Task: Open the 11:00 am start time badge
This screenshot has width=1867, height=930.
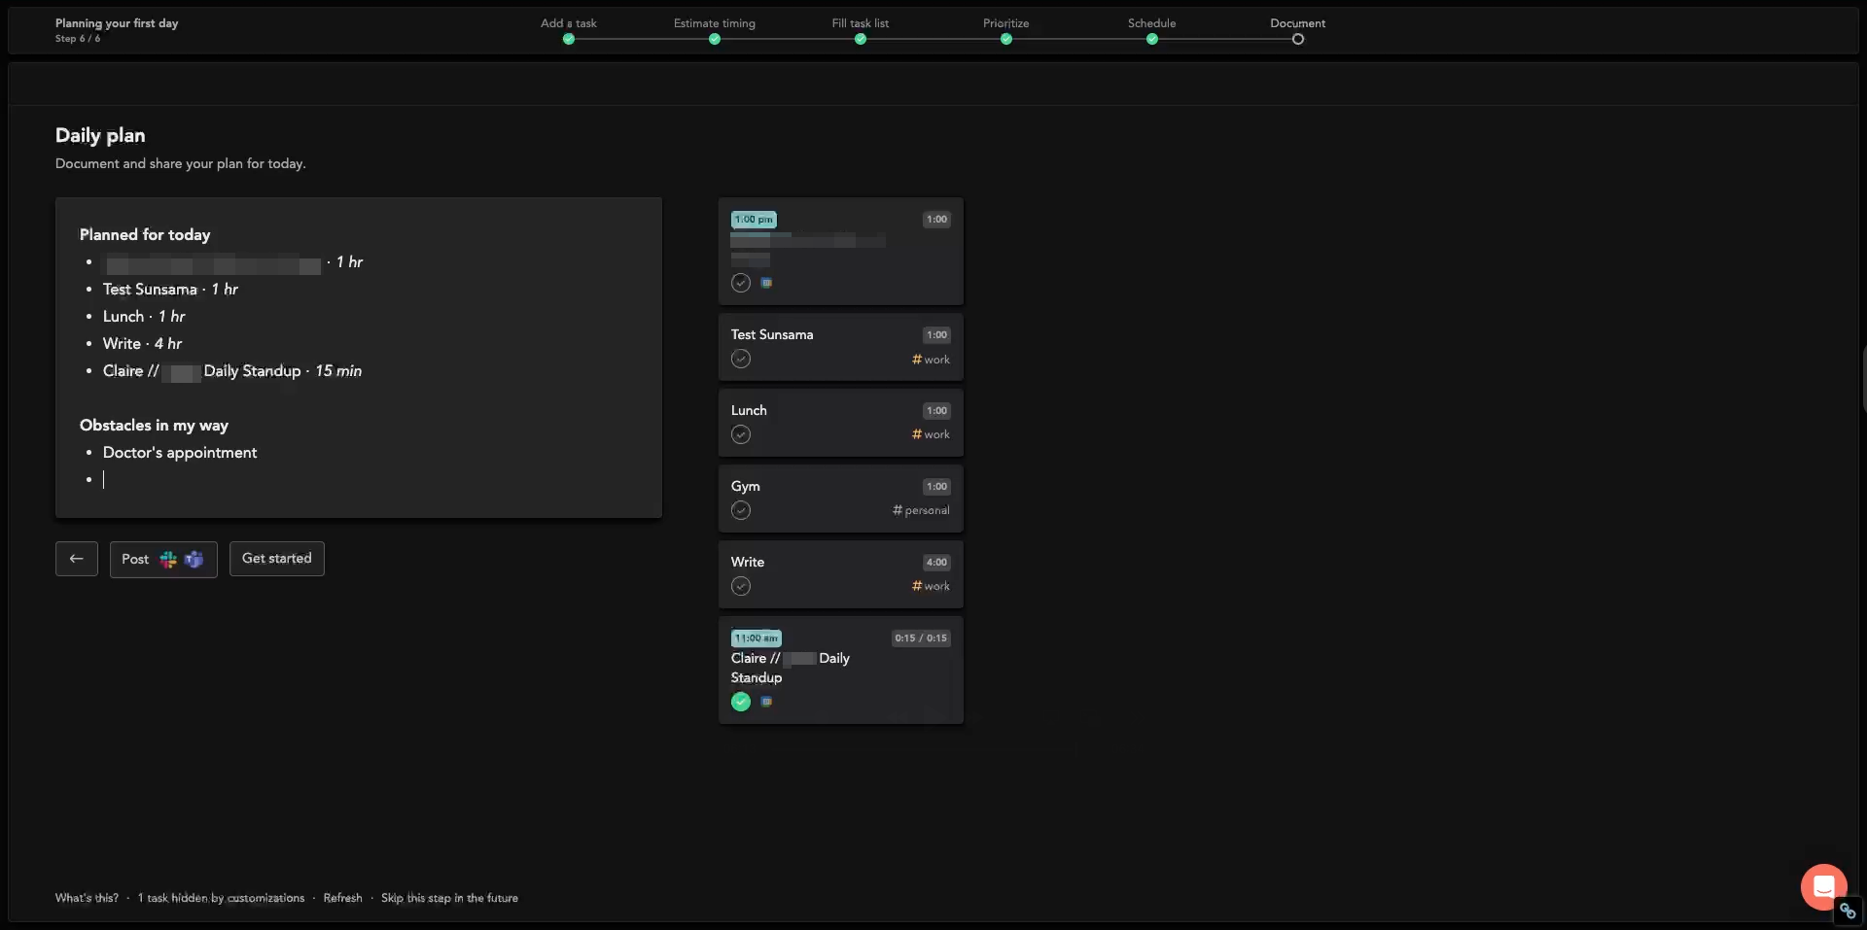Action: click(757, 638)
